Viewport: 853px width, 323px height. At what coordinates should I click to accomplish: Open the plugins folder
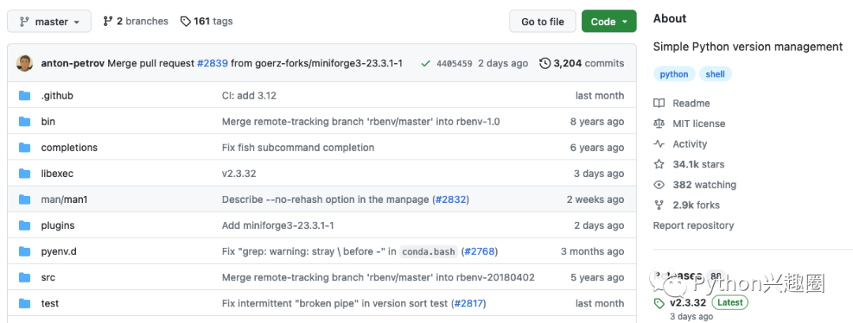coord(58,226)
